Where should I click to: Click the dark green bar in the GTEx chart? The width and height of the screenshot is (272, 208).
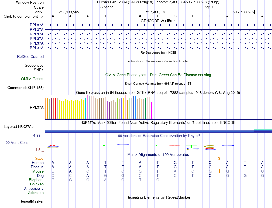[x=145, y=108]
